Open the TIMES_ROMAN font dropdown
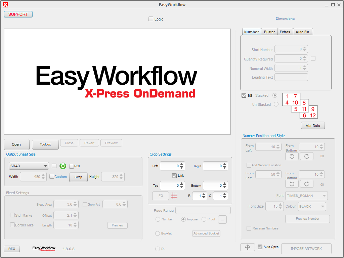 click(306, 196)
